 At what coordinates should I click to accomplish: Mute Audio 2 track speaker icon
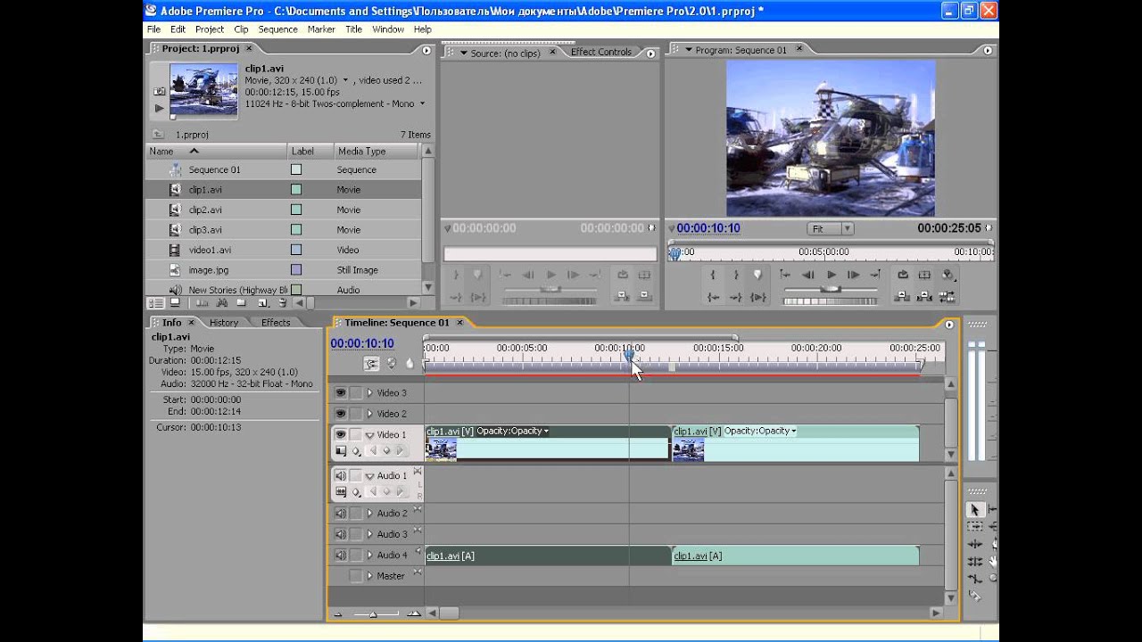point(340,514)
